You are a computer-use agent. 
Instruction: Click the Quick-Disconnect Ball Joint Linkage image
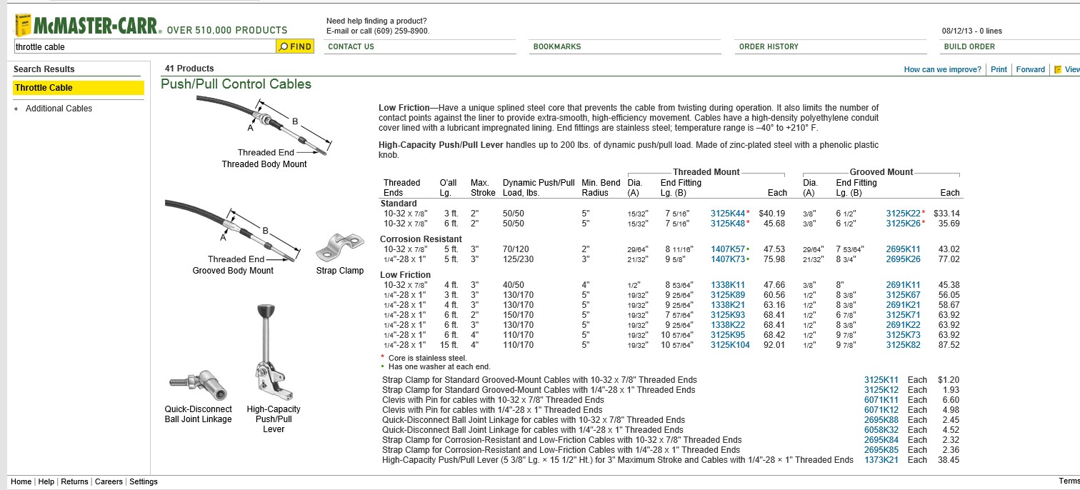pos(199,386)
